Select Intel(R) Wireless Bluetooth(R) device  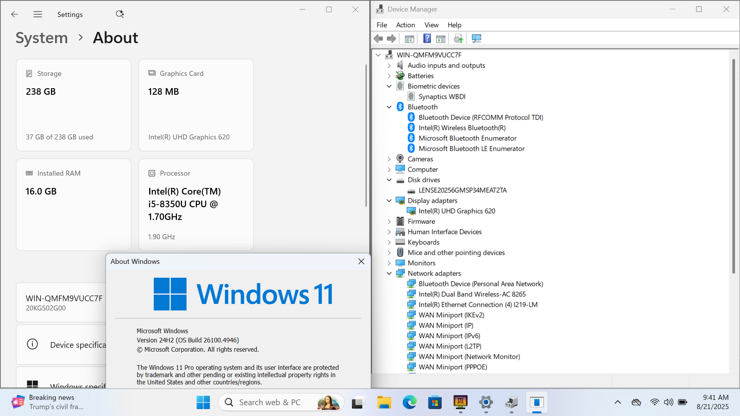[x=462, y=128]
